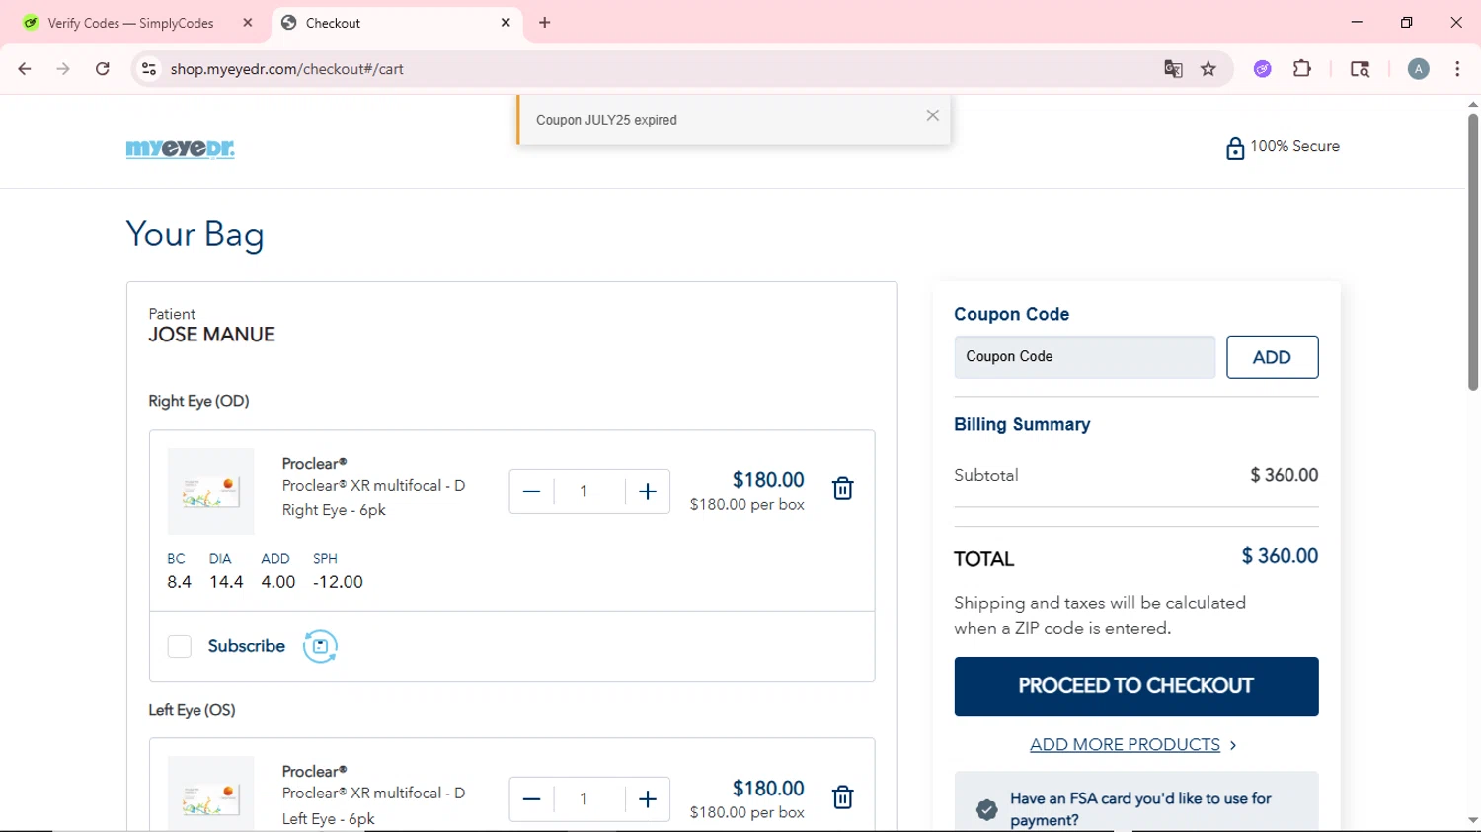Click the Billing Summary heading
This screenshot has height=832, width=1481.
[x=1022, y=424]
